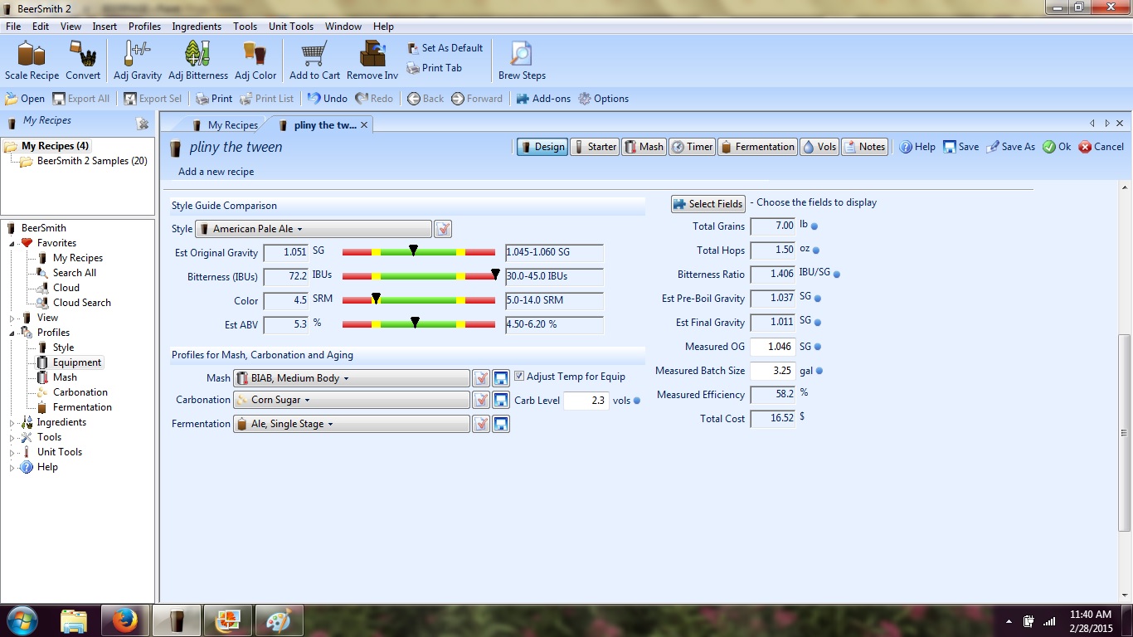This screenshot has width=1133, height=637.
Task: Expand the Unit Tools tree node
Action: click(x=12, y=453)
